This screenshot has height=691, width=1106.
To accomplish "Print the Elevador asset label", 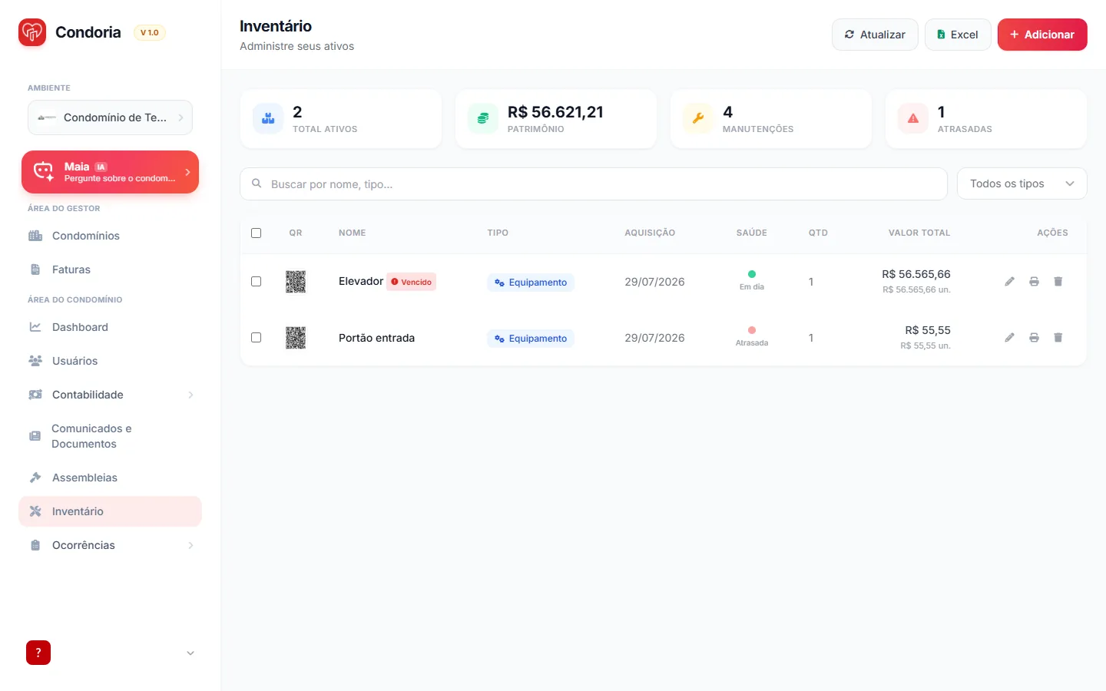I will pyautogui.click(x=1035, y=282).
